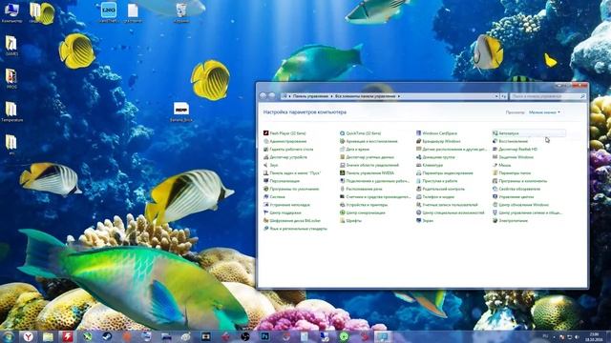Open the Экран item

pyautogui.click(x=425, y=221)
